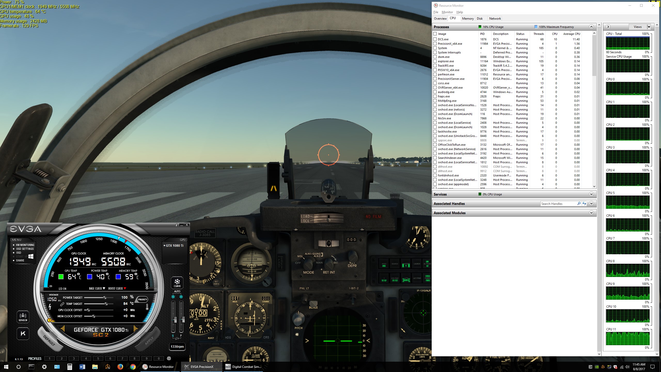Expand the Associated Handles section

[x=591, y=204]
